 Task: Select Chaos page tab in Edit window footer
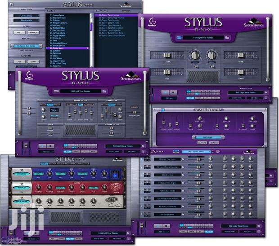[x=76, y=152]
